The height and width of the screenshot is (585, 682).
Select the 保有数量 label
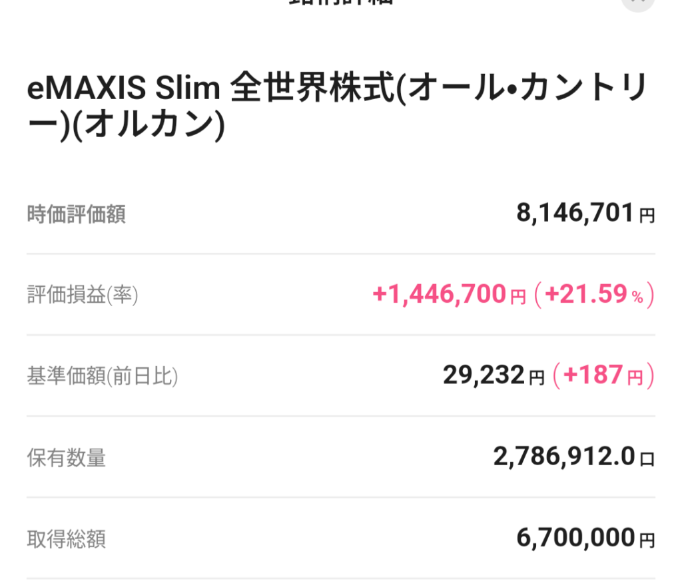tap(67, 458)
